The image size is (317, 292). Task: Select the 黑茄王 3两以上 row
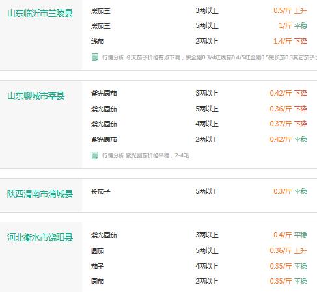199,10
